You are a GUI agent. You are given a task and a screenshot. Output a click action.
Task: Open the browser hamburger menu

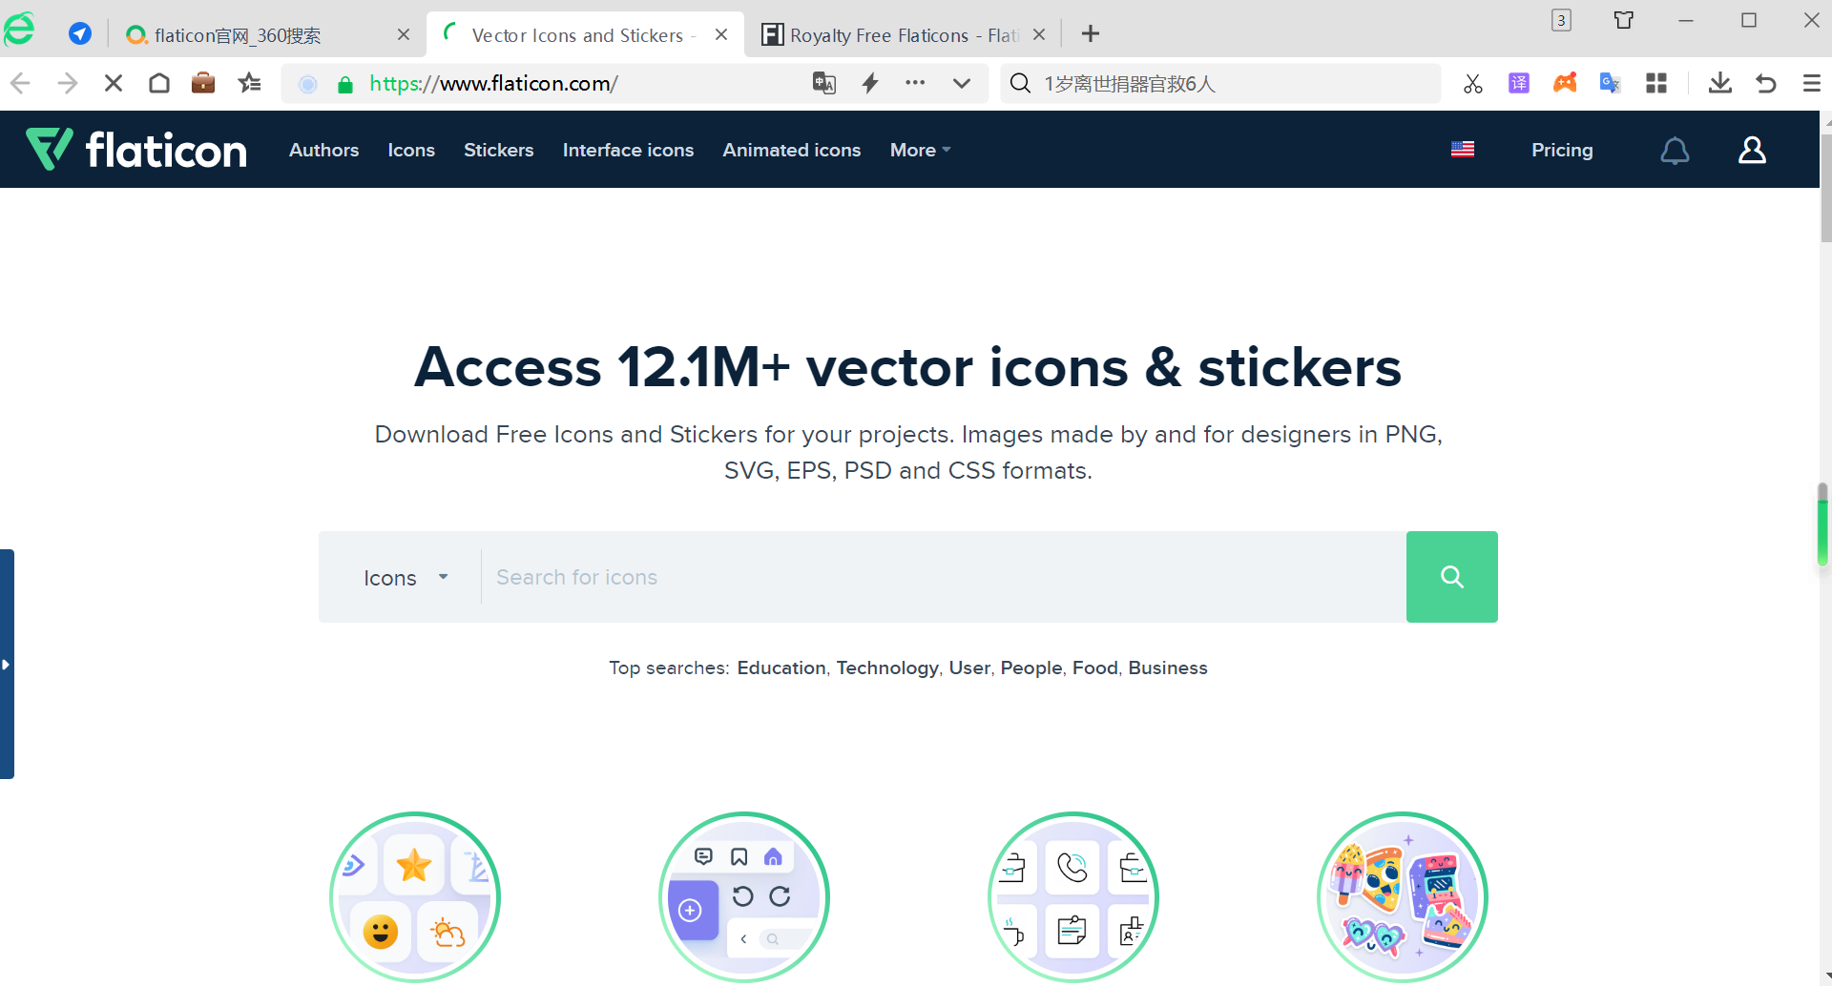click(1812, 84)
